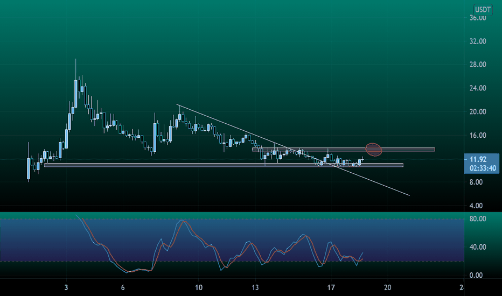Click the 4.00 price axis label
The height and width of the screenshot is (296, 502).
[x=476, y=206]
